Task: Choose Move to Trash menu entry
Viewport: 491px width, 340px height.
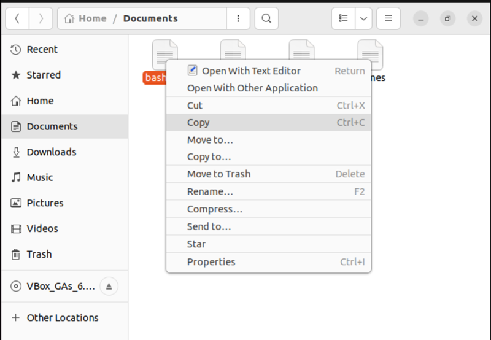Action: pos(218,174)
